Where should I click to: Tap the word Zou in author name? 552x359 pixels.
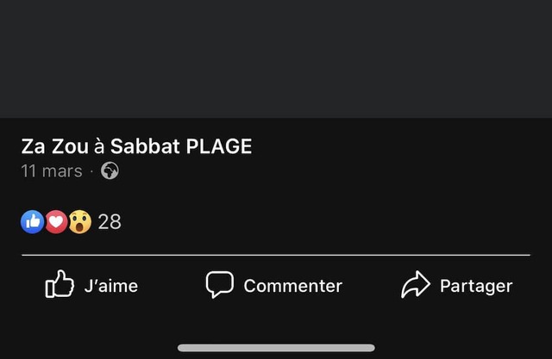[x=70, y=146]
